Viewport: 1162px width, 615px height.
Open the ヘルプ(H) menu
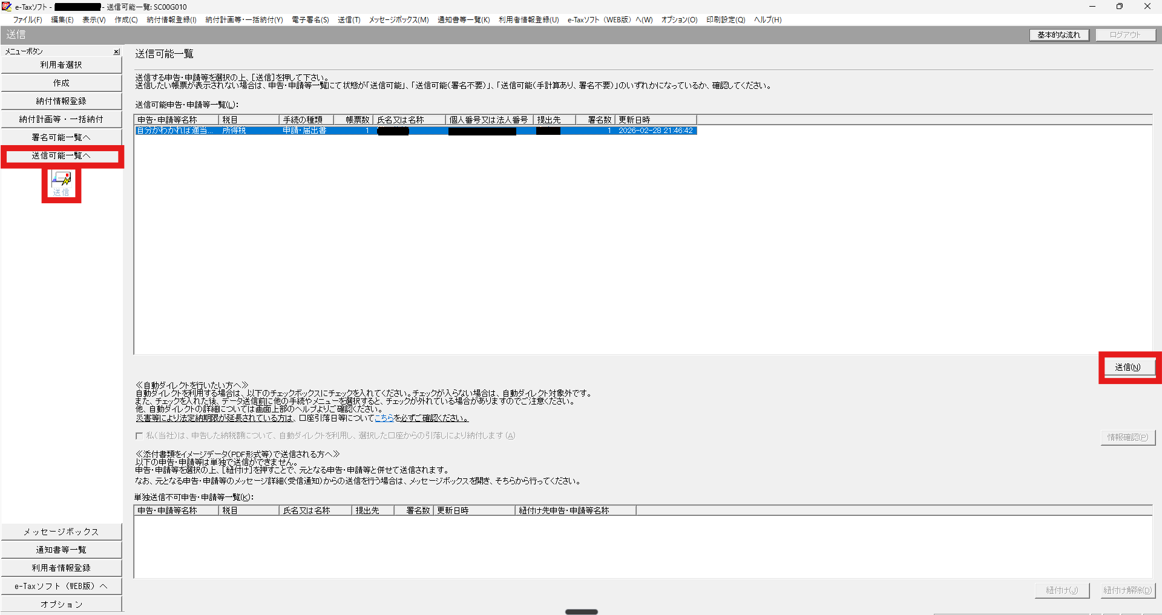pos(767,20)
